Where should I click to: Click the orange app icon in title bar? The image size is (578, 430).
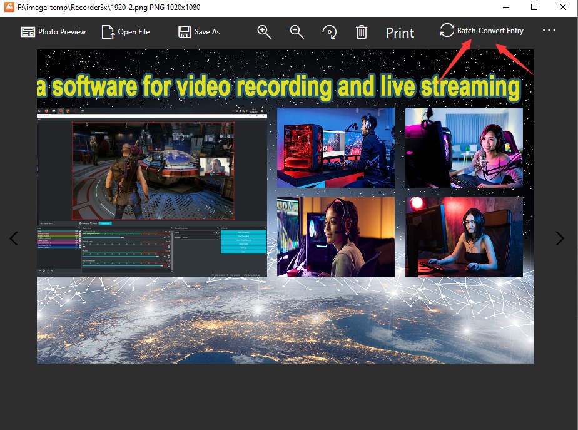(x=9, y=7)
